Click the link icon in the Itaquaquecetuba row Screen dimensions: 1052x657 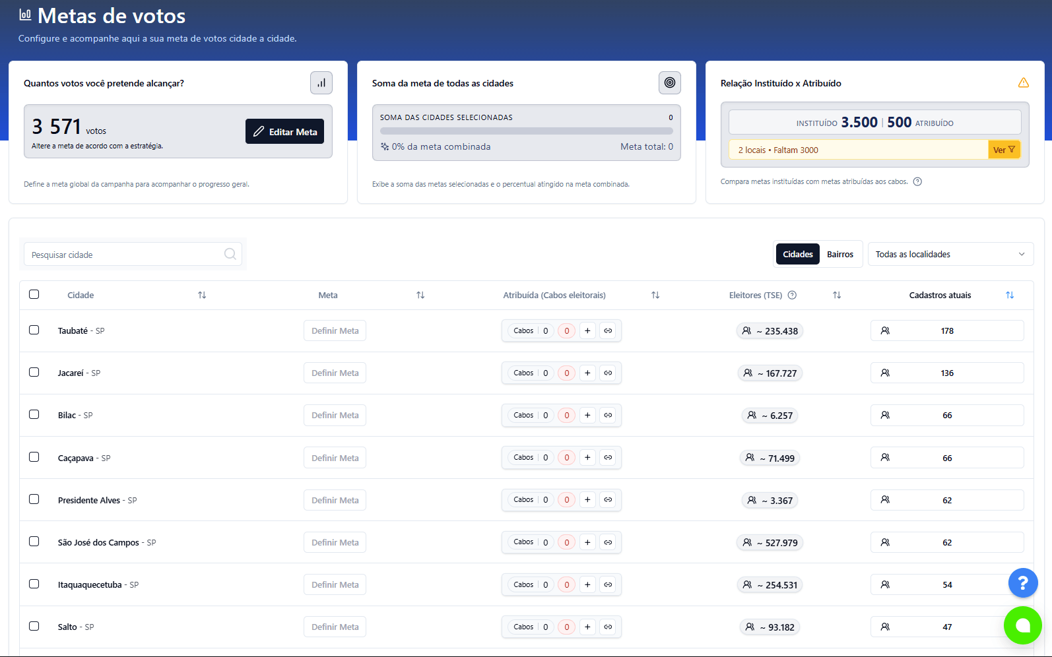coord(608,584)
